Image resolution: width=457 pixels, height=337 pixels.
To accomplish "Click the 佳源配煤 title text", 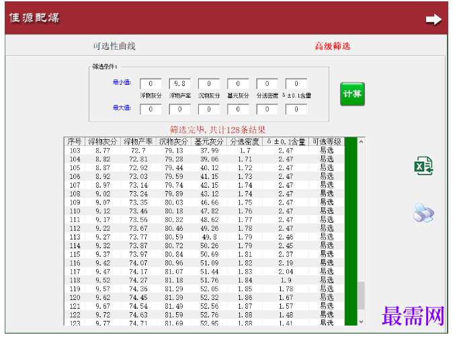I will (x=34, y=17).
